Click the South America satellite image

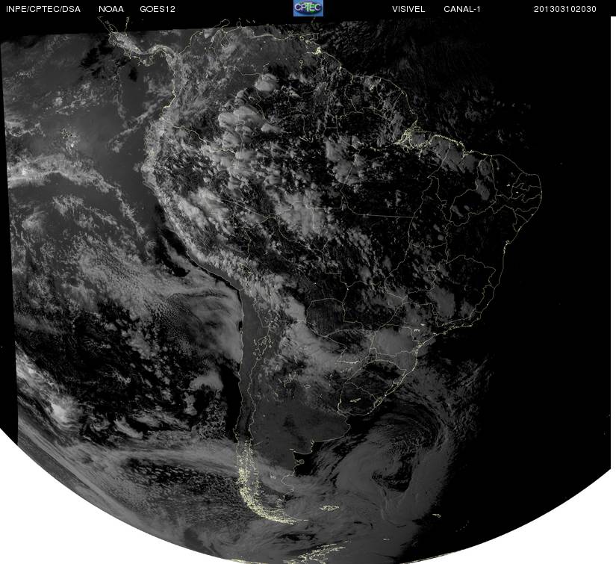click(x=306, y=291)
